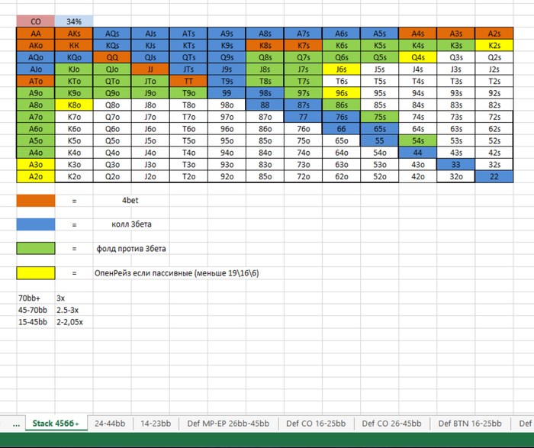The height and width of the screenshot is (448, 534).
Task: Select the 72o cell
Action: pyautogui.click(x=303, y=176)
